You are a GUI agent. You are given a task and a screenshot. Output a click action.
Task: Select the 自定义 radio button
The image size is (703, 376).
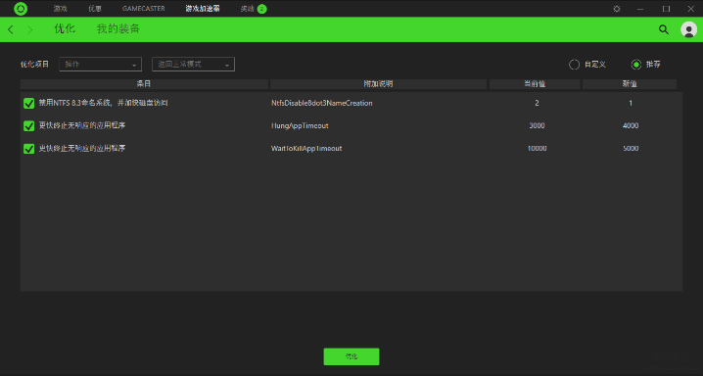574,65
